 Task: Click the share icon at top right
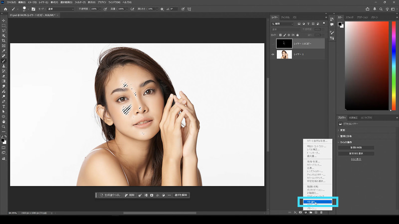[x=368, y=9]
